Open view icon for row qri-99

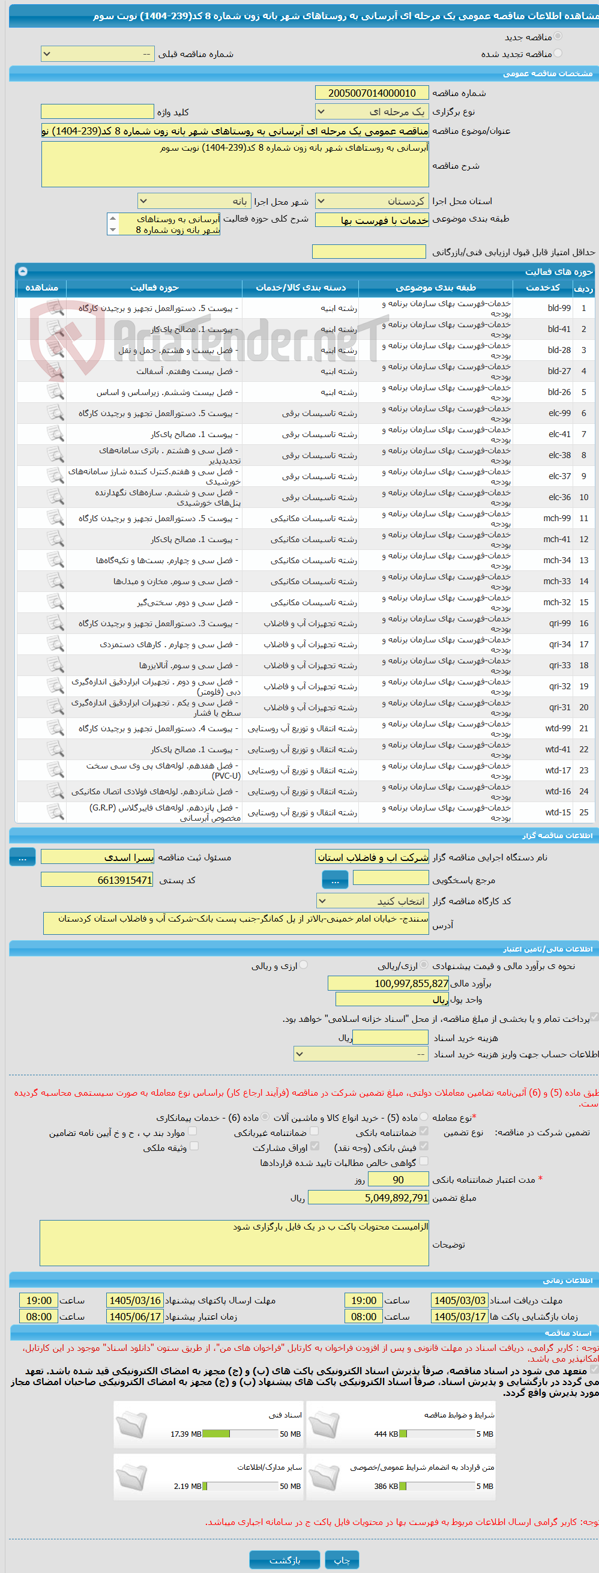[x=56, y=624]
